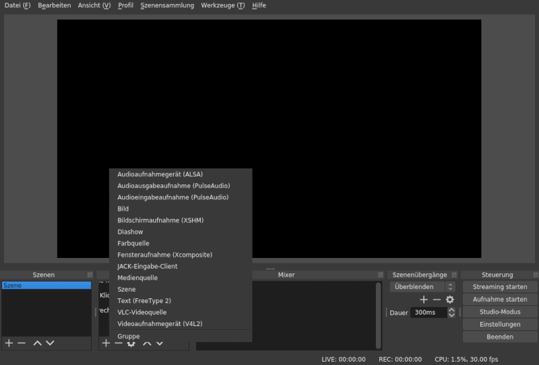Image resolution: width=539 pixels, height=365 pixels.
Task: Select Medienquelle from the source menu
Action: (181, 277)
